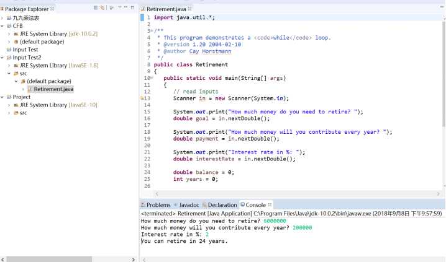Select the CFB project icon
Viewport: 446px width, 262px height.
[x=9, y=26]
